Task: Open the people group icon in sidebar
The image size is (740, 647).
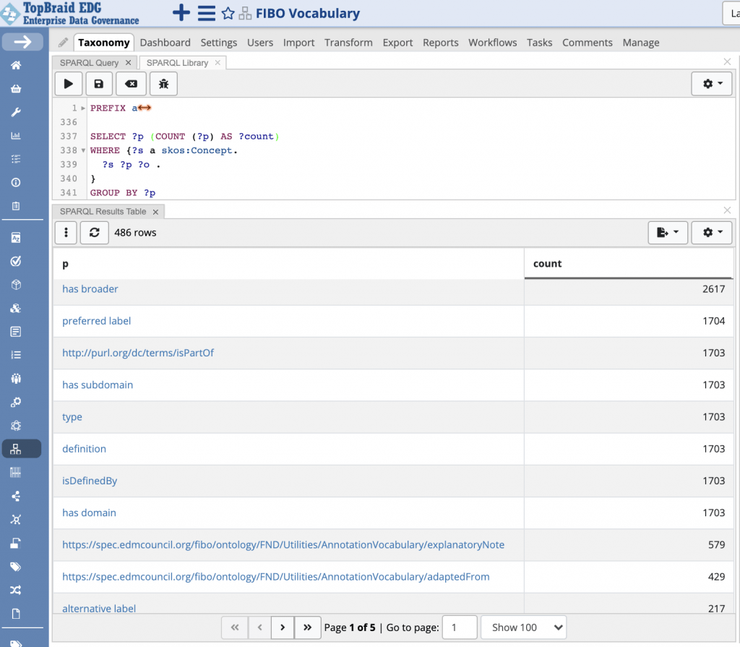Action: click(x=16, y=379)
